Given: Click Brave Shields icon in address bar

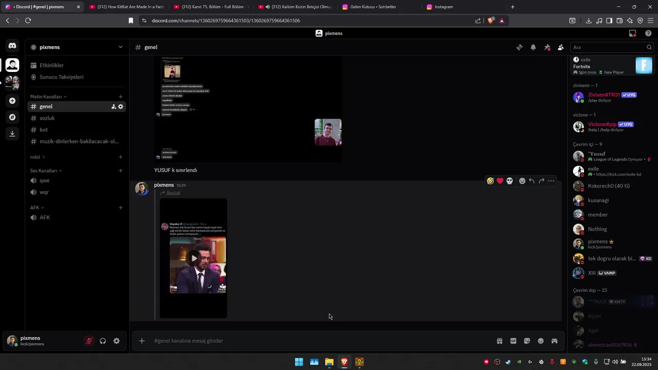Looking at the screenshot, I should [x=491, y=21].
